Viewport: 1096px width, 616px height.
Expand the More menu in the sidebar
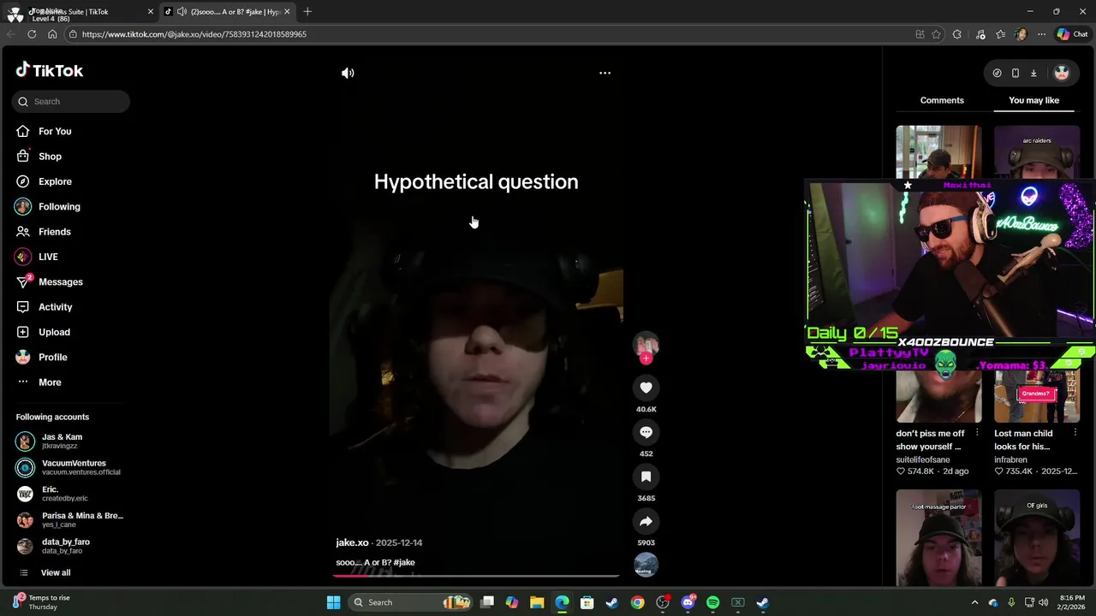point(50,382)
